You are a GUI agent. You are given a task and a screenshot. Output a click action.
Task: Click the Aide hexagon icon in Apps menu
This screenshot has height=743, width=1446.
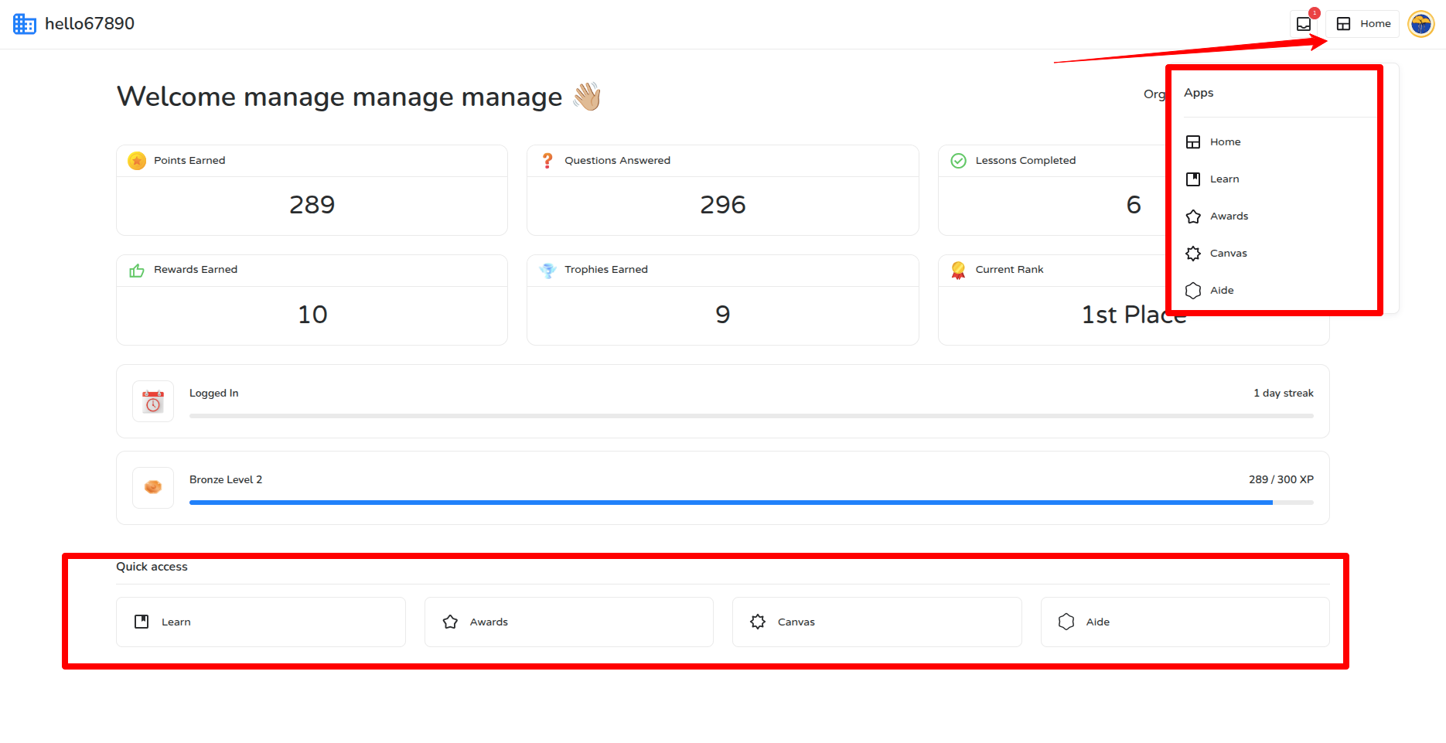1193,291
